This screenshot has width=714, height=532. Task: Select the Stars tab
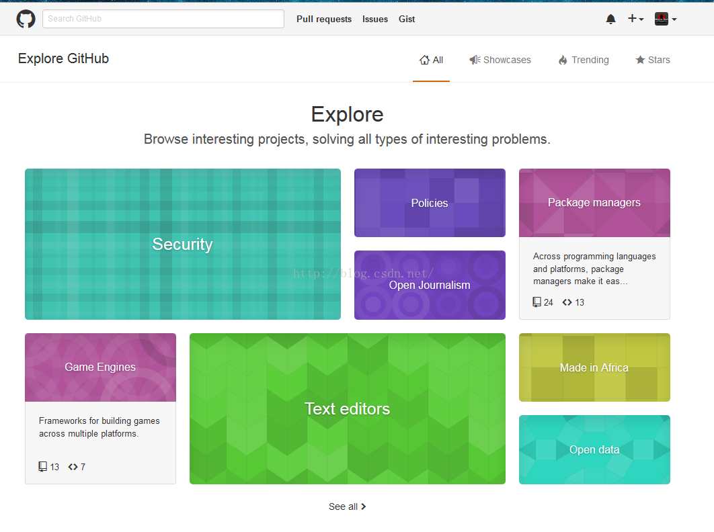[653, 60]
